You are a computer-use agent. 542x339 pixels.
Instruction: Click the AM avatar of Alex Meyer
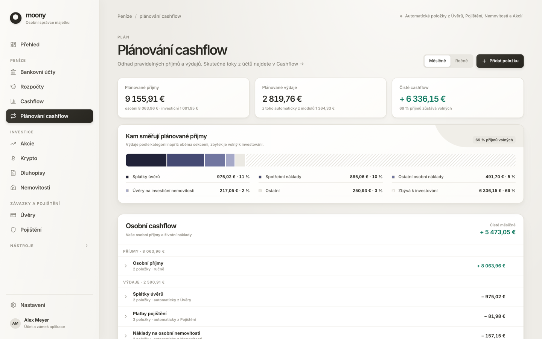pos(15,323)
